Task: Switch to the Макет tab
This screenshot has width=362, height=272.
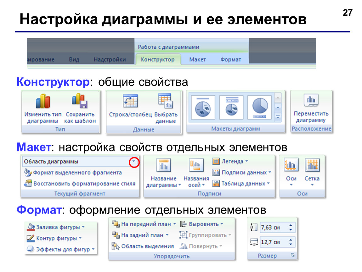Action: point(197,59)
